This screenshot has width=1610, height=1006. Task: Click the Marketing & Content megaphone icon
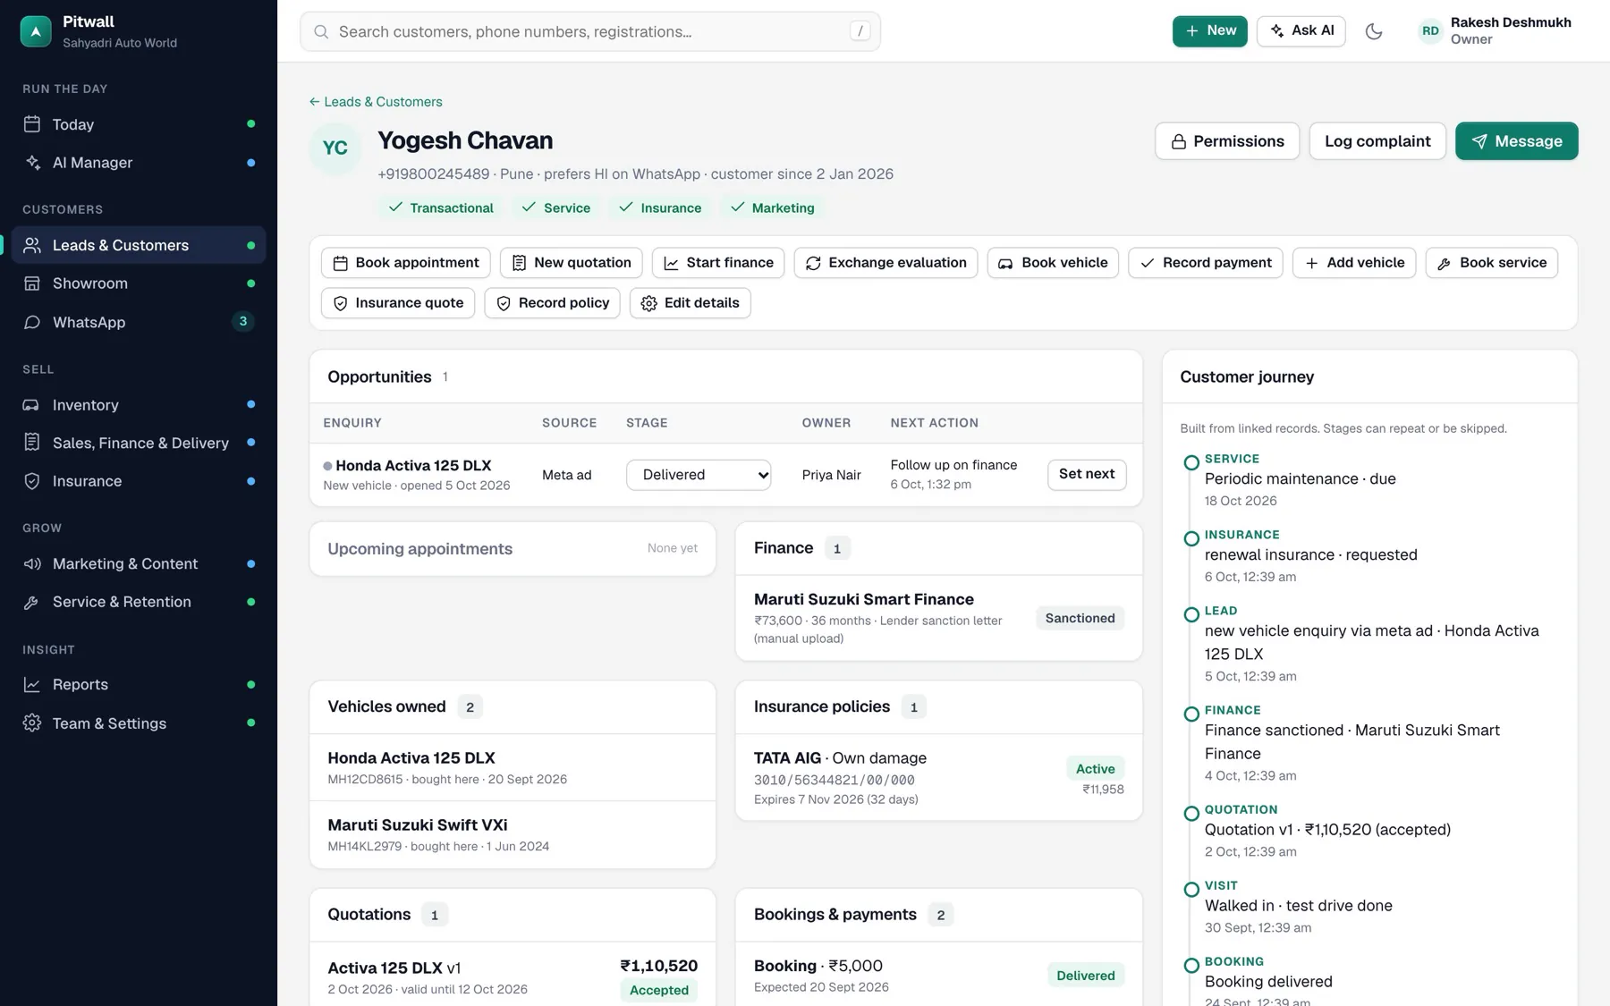(x=32, y=564)
